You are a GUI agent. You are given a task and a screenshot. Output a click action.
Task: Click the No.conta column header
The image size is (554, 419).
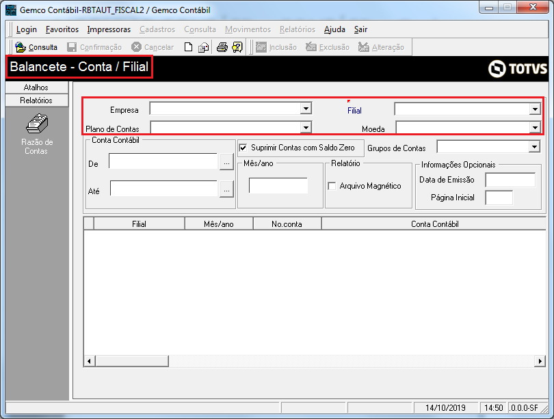pyautogui.click(x=287, y=224)
